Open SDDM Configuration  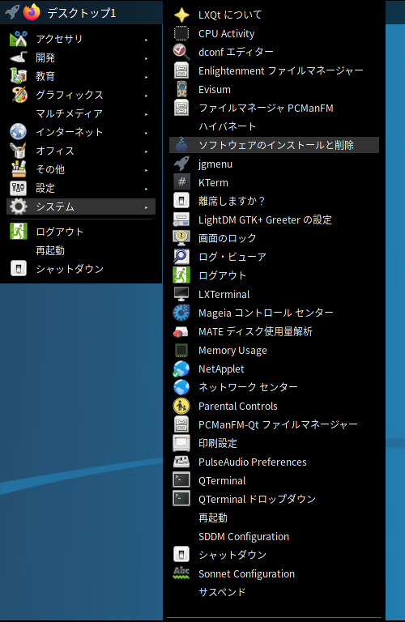(x=274, y=536)
